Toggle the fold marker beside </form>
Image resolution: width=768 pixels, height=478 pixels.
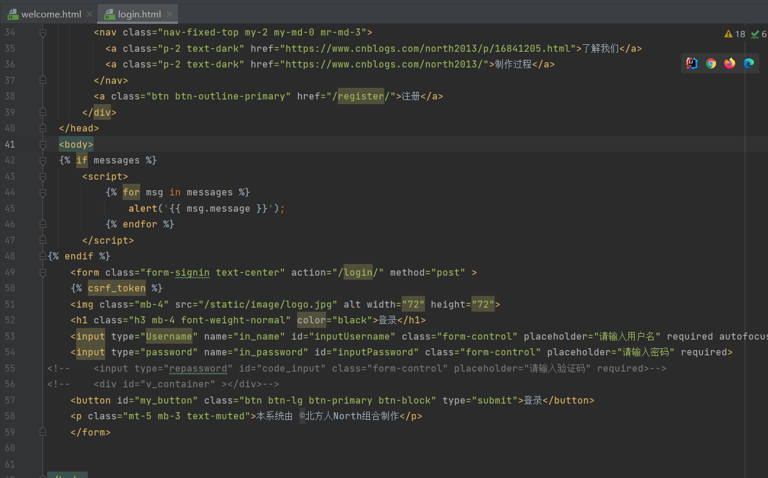(x=42, y=432)
